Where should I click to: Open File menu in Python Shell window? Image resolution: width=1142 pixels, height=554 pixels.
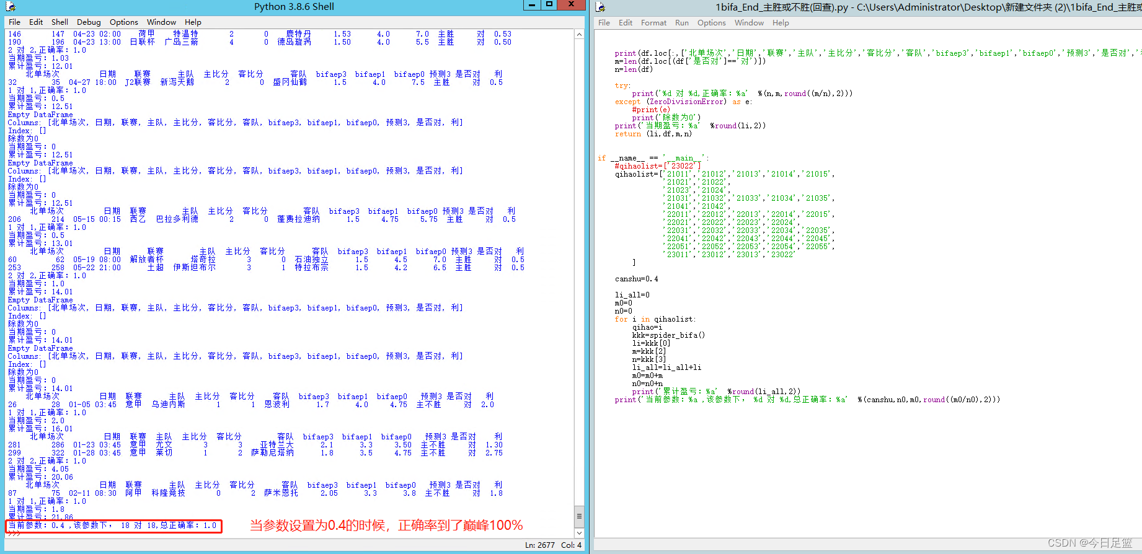click(x=14, y=22)
